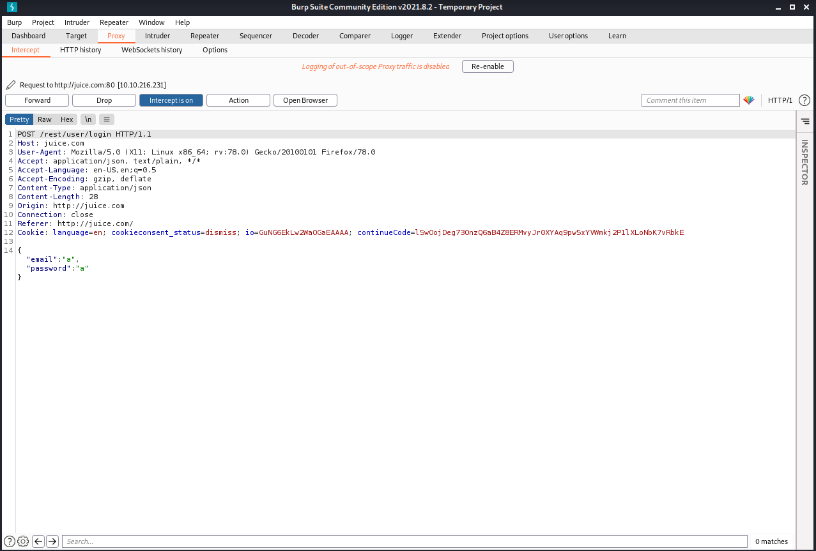Open the Extender tab
The width and height of the screenshot is (816, 551).
447,36
